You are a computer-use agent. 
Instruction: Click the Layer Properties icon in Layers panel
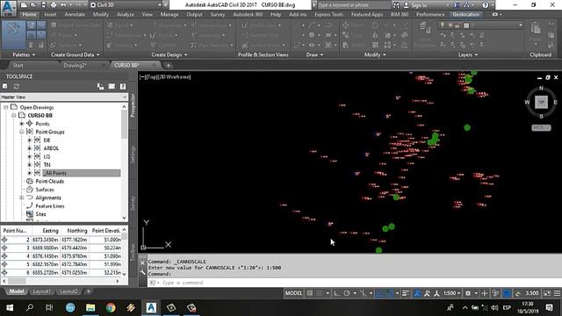tap(424, 28)
